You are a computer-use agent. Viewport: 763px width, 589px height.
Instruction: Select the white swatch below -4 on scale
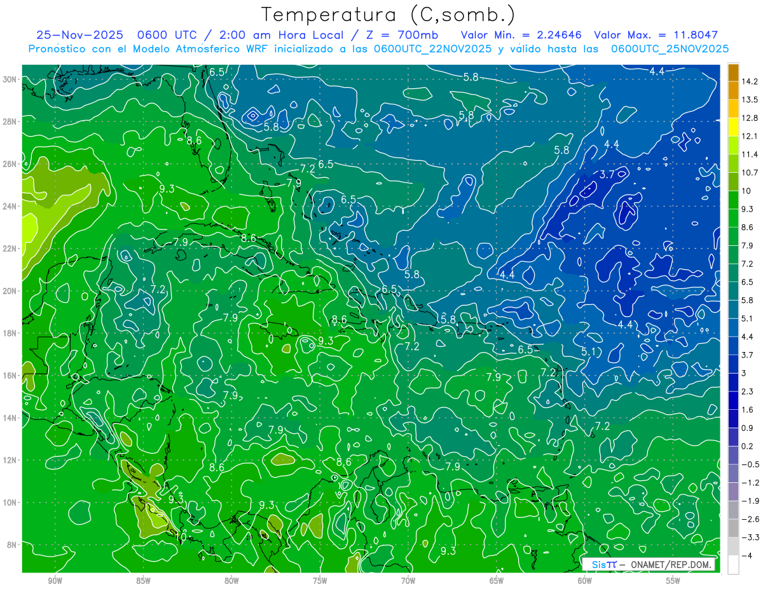733,565
